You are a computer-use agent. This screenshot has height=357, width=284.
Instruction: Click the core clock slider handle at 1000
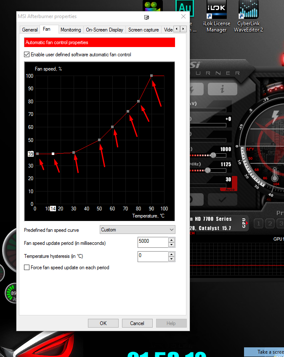pyautogui.click(x=213, y=155)
